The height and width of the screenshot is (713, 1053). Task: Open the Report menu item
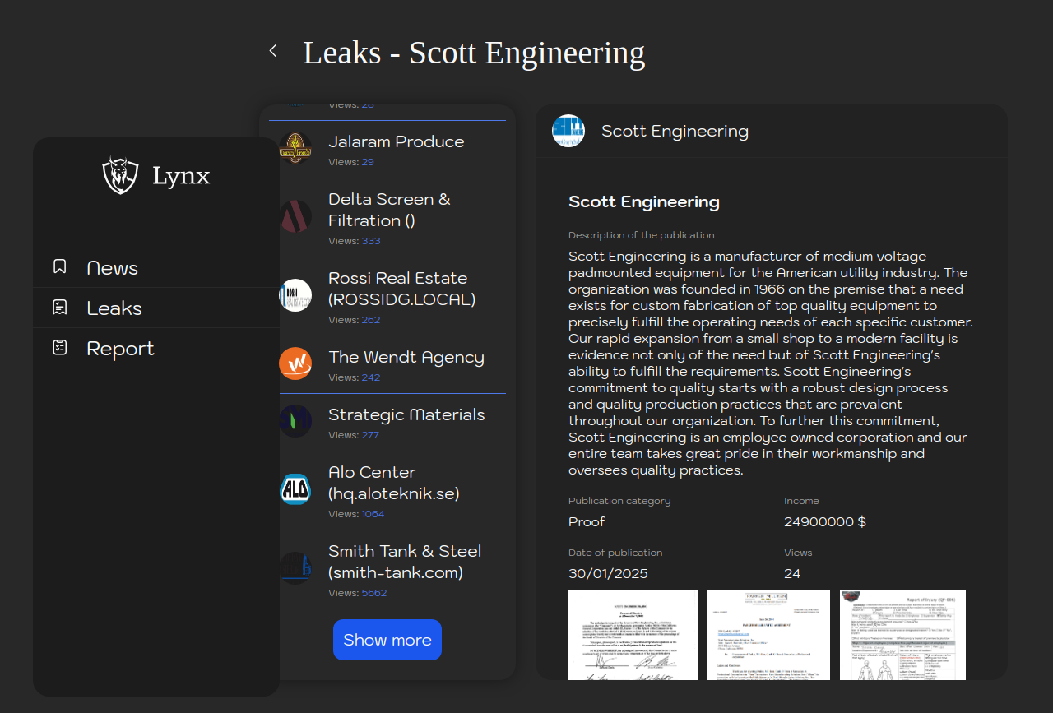point(120,349)
